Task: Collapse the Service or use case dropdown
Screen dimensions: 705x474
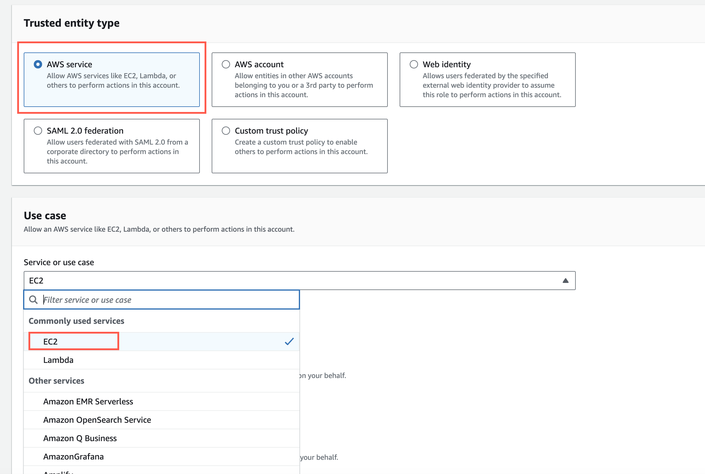Action: pos(299,281)
